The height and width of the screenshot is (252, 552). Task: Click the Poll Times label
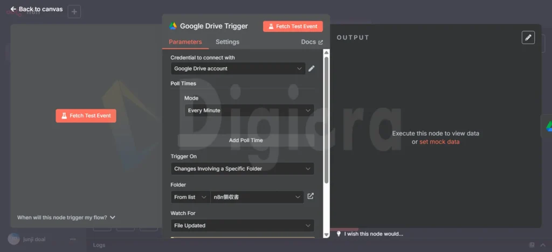[x=183, y=83]
